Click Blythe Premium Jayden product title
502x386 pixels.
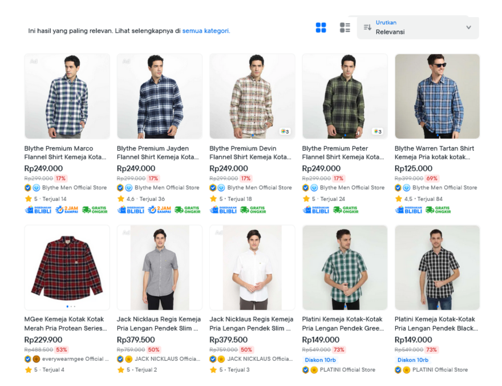coord(158,153)
